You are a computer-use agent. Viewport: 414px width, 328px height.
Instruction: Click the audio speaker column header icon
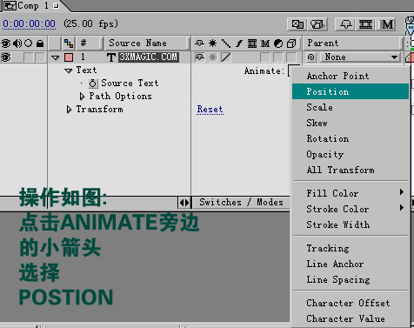(x=17, y=44)
